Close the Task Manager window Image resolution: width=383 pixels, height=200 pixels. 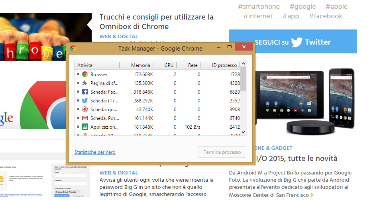click(244, 47)
